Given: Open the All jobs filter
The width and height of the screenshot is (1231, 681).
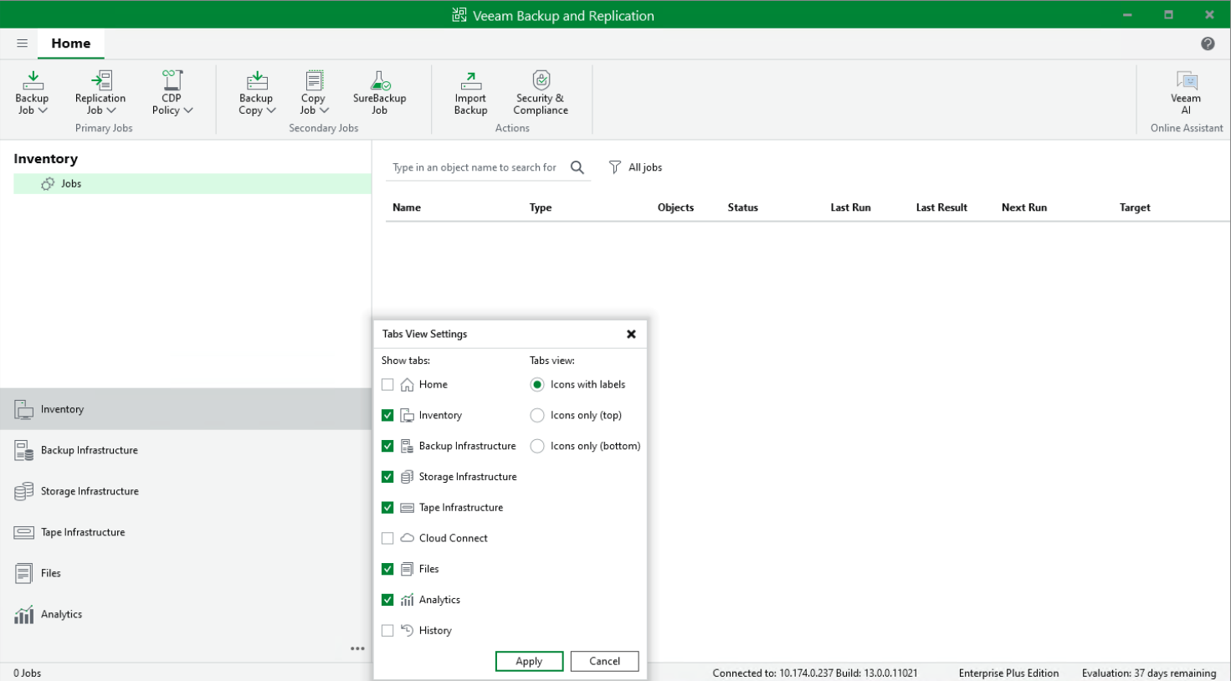Looking at the screenshot, I should (635, 167).
